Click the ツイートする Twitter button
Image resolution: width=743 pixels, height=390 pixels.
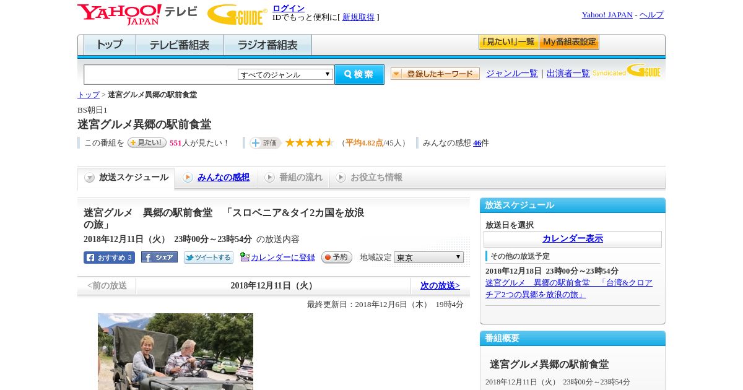click(209, 258)
